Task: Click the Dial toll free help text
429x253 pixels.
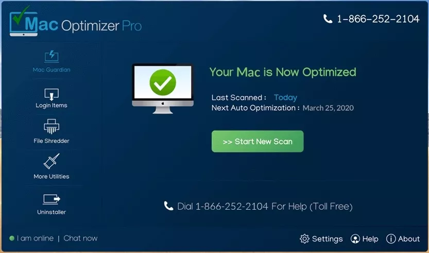Action: click(265, 207)
